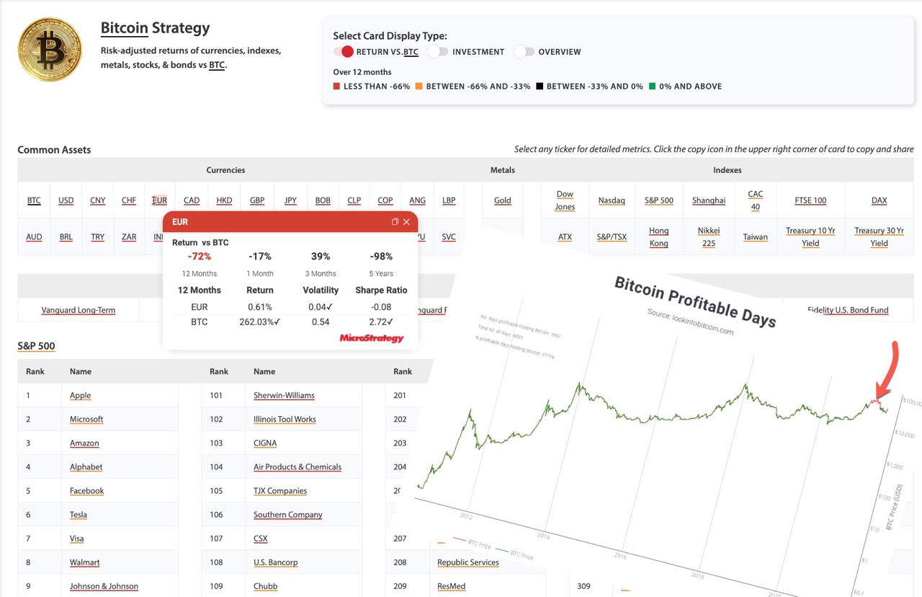Select the BTC currency ticker
The image size is (922, 597).
(x=34, y=200)
